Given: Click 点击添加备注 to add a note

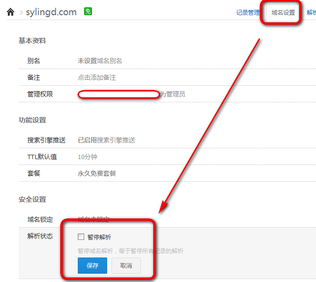Looking at the screenshot, I should 97,77.
